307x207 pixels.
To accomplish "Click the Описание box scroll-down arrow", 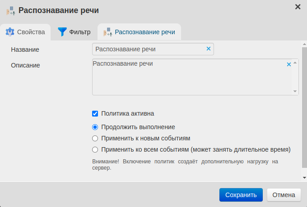I will (296, 91).
